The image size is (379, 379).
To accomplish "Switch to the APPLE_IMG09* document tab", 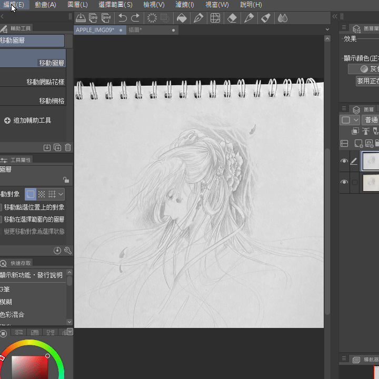I will coord(100,30).
